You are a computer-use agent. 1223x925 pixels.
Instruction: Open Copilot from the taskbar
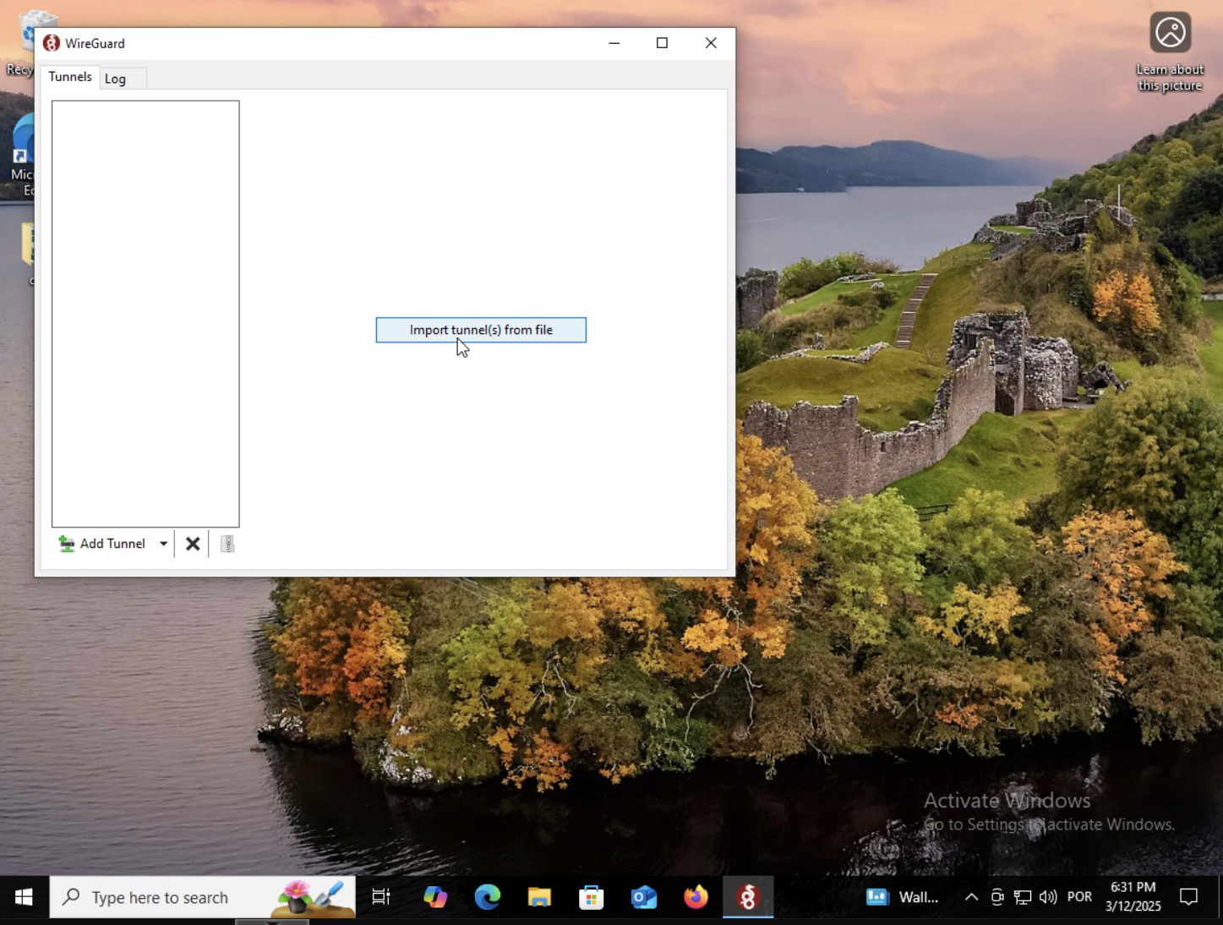tap(435, 897)
